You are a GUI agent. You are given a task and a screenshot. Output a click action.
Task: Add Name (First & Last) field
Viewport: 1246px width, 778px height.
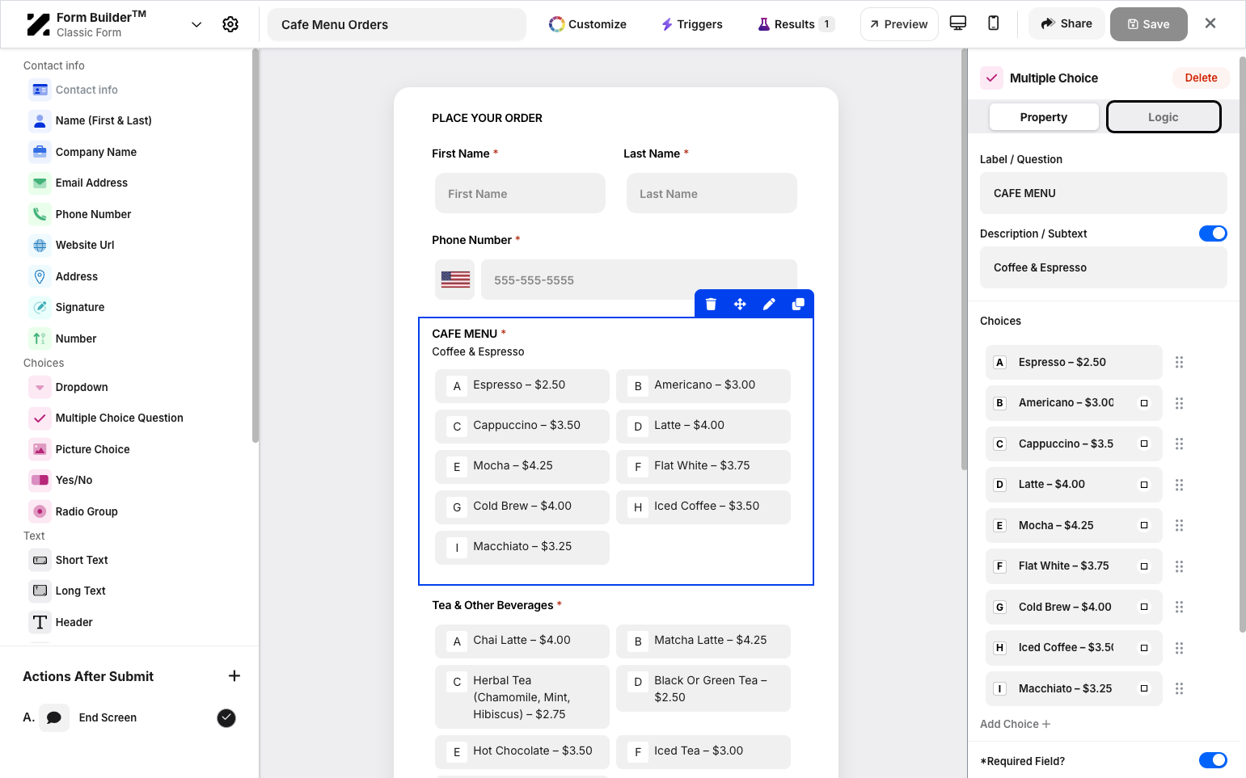click(x=91, y=120)
